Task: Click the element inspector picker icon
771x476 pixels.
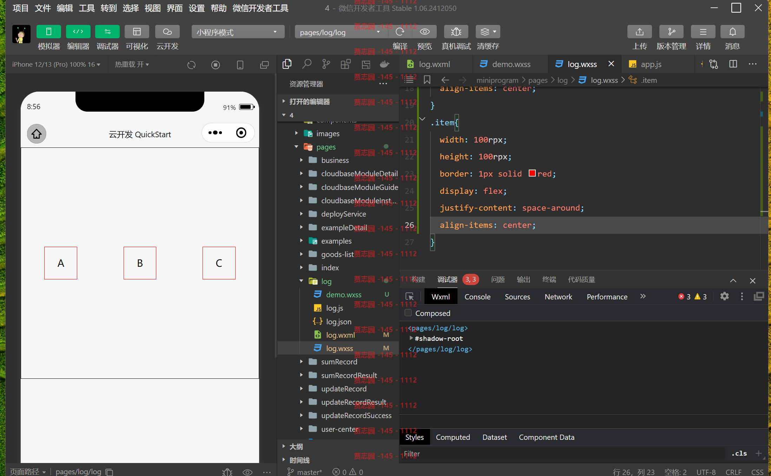Action: point(409,297)
